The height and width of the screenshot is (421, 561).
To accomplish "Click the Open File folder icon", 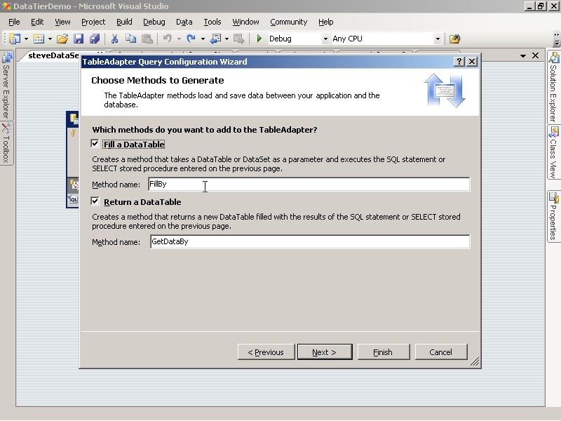I will click(x=62, y=39).
